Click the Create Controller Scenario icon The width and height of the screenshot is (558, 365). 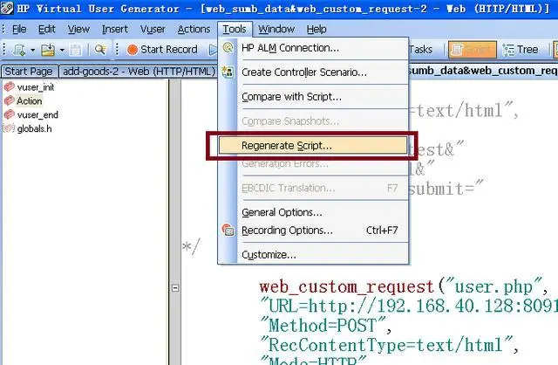pyautogui.click(x=228, y=72)
